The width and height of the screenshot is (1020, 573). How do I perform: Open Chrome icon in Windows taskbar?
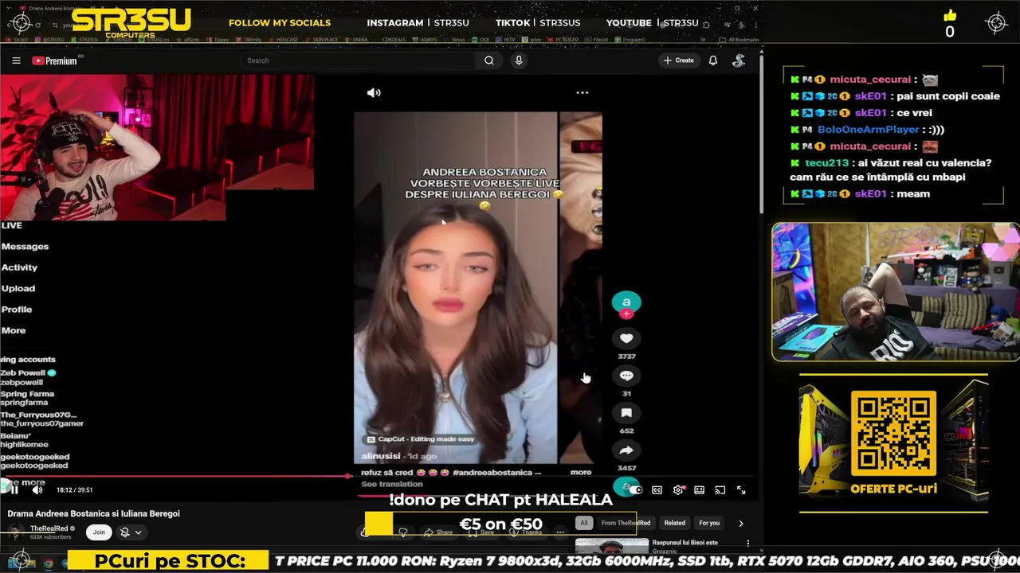click(x=48, y=563)
